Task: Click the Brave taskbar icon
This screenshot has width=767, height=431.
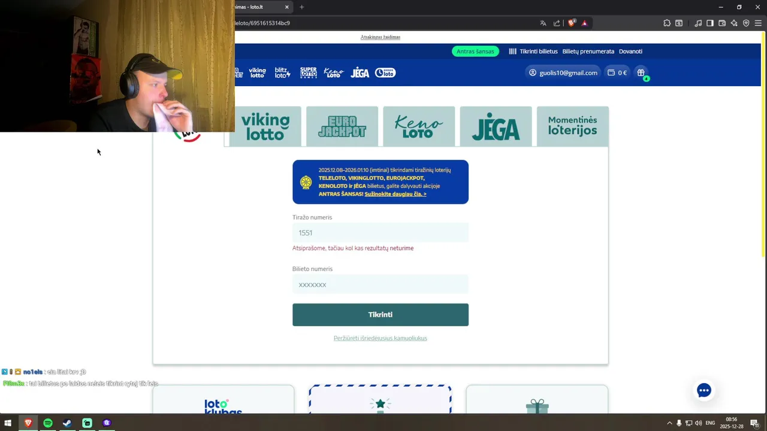Action: click(28, 423)
